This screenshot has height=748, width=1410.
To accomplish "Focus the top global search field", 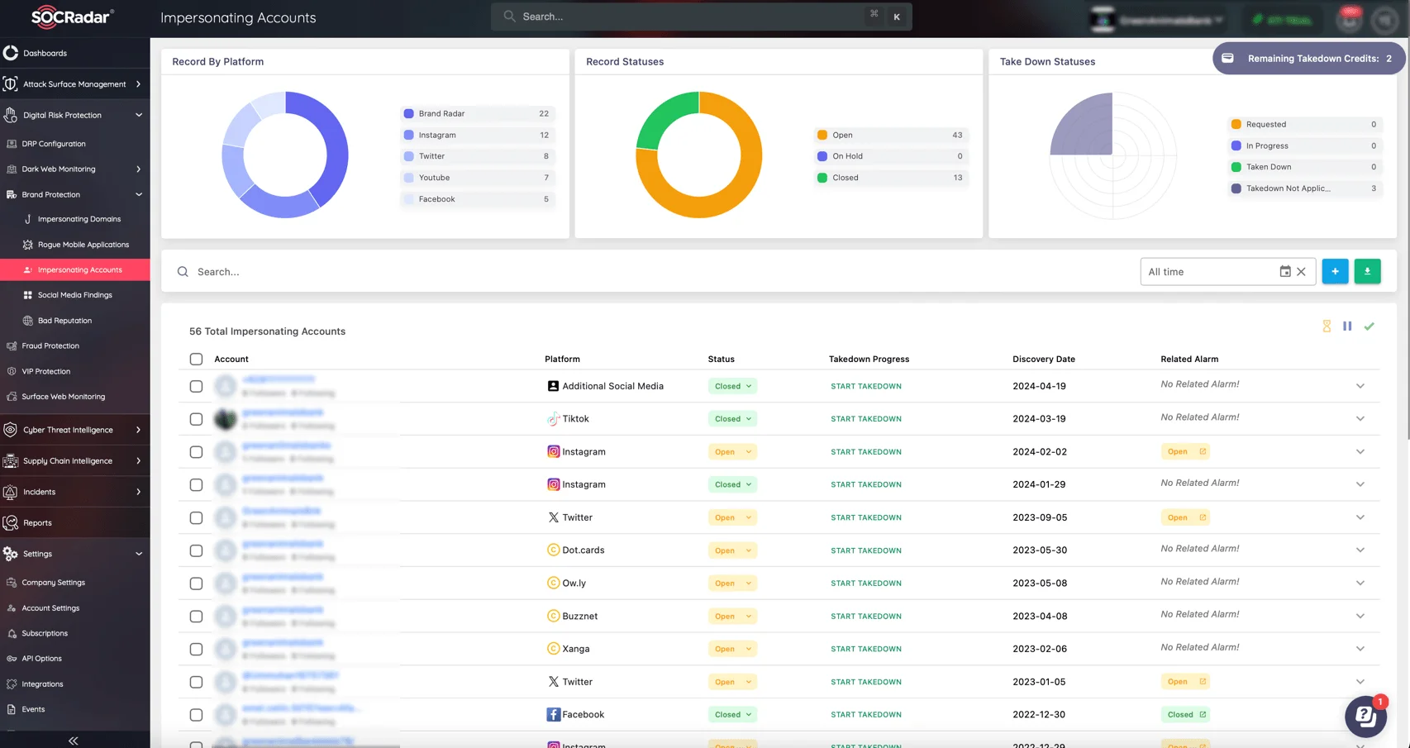I will coord(701,17).
